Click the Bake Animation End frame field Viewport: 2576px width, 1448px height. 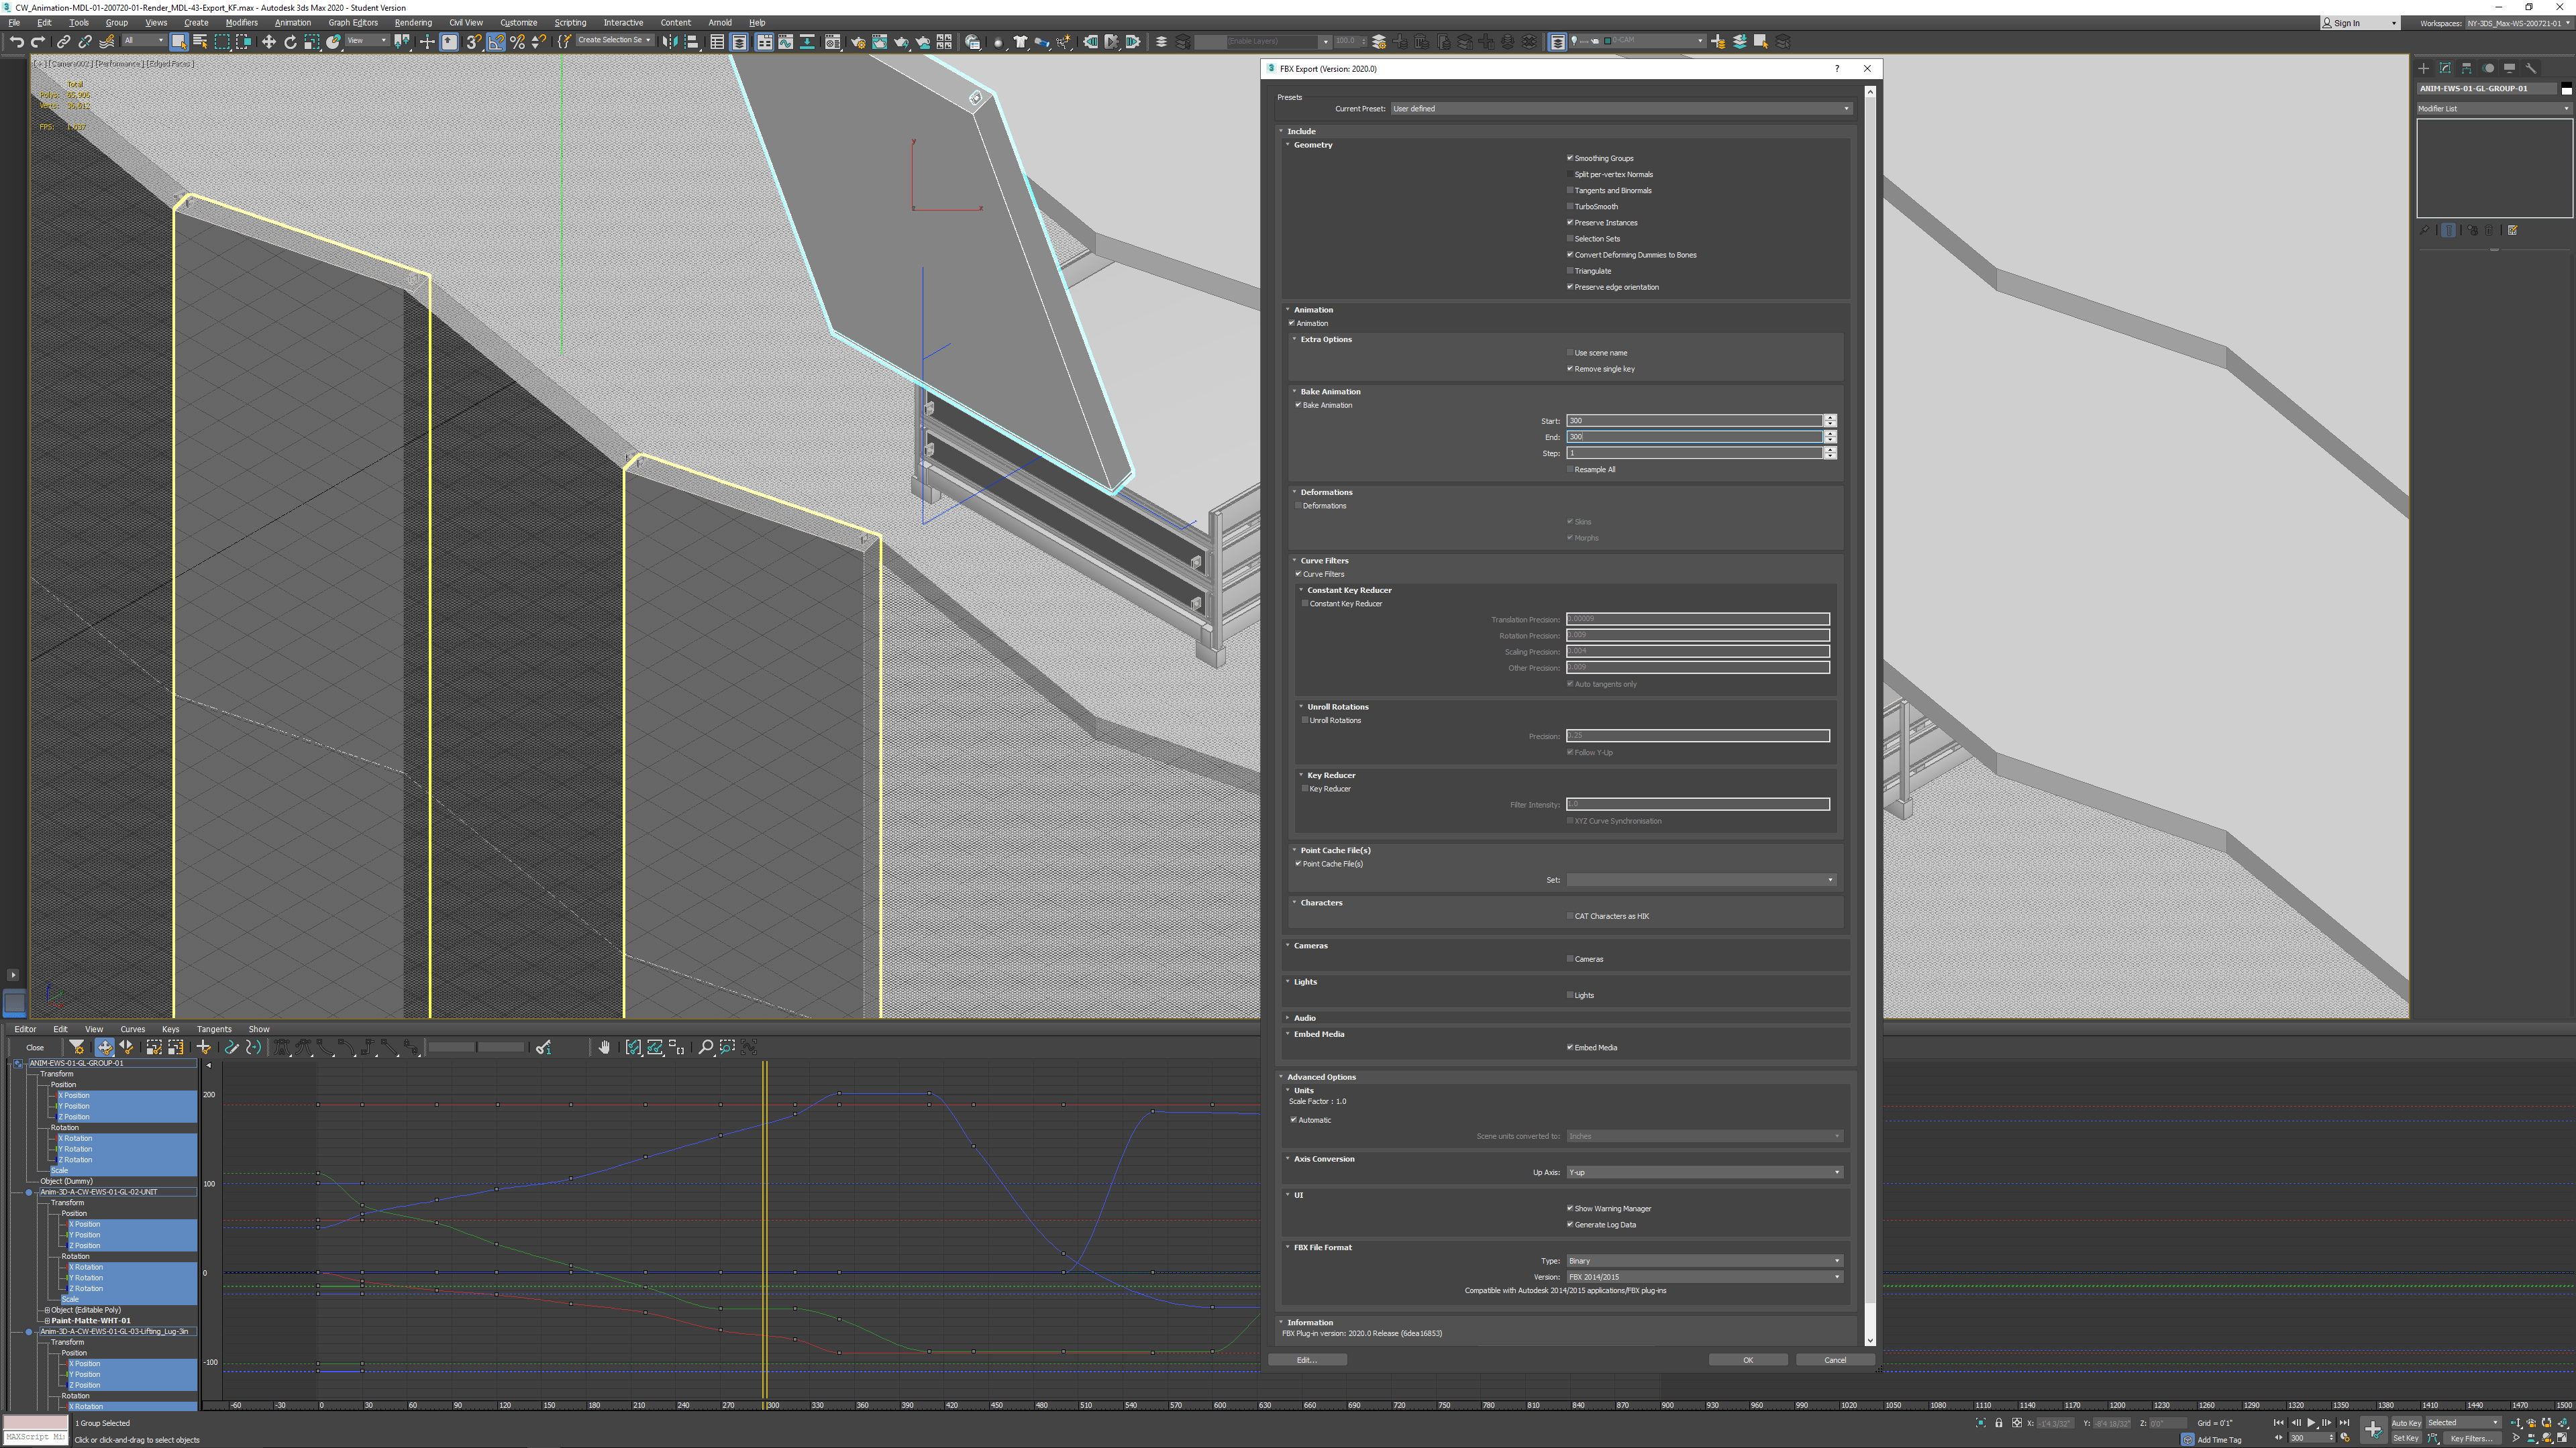pyautogui.click(x=1693, y=437)
